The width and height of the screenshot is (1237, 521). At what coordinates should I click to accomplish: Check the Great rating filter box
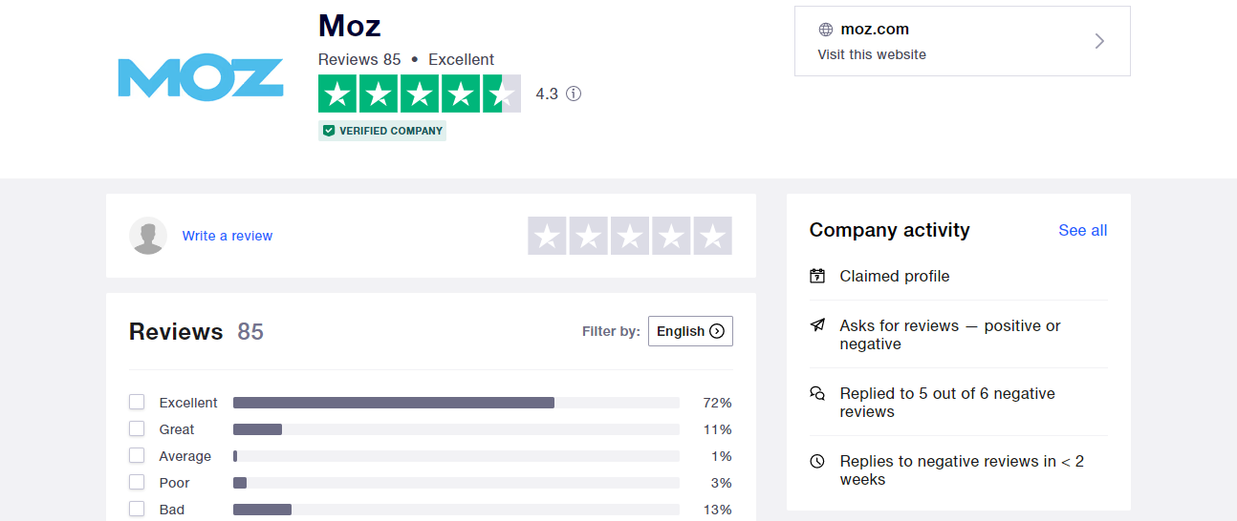coord(137,429)
